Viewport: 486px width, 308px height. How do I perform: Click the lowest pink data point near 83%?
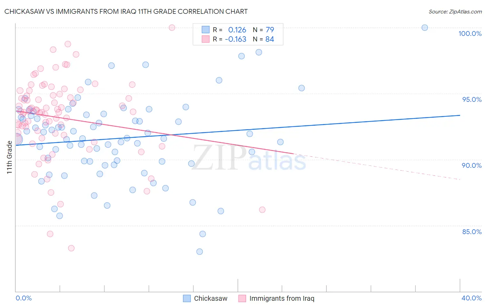[71, 248]
